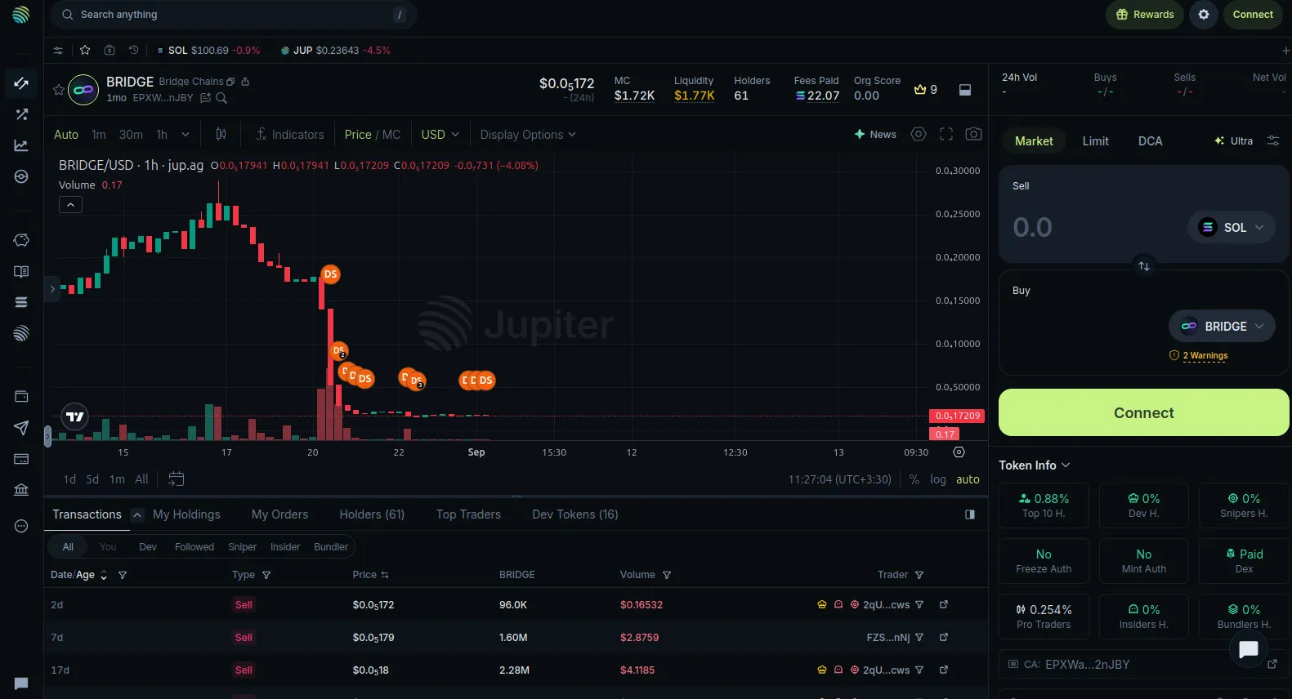The height and width of the screenshot is (699, 1292).
Task: Filter 17d row trader 2qU...cws
Action: tap(919, 670)
